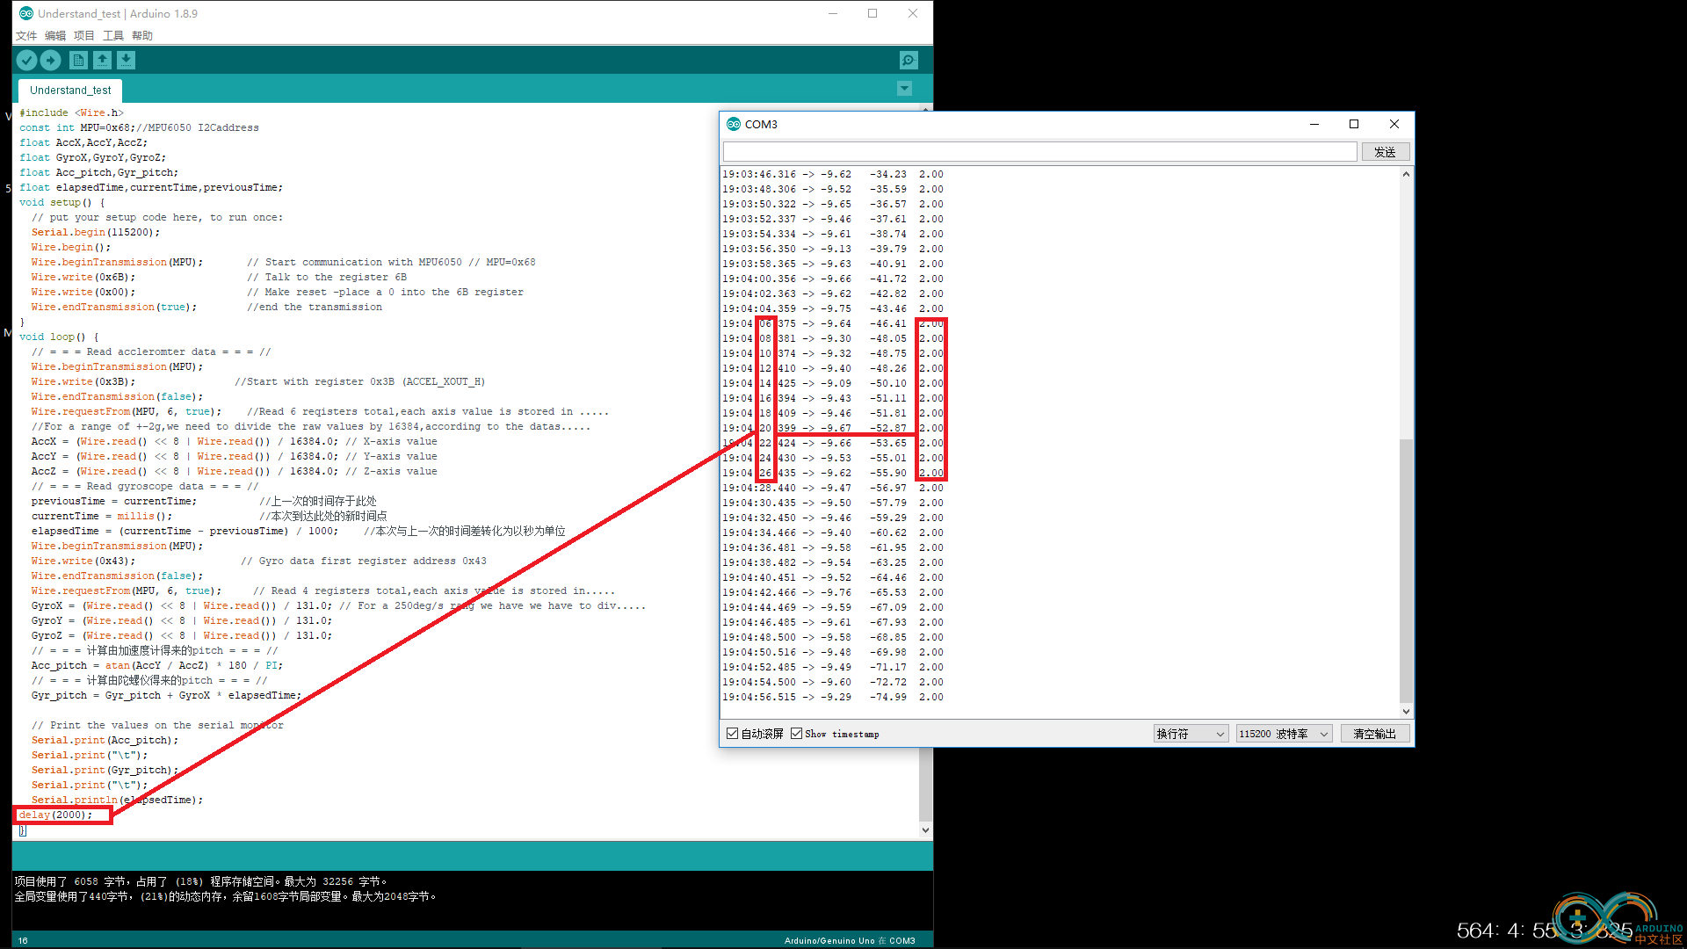Click the Wire.write(0x43); line
This screenshot has width=1687, height=949.
pyautogui.click(x=83, y=561)
